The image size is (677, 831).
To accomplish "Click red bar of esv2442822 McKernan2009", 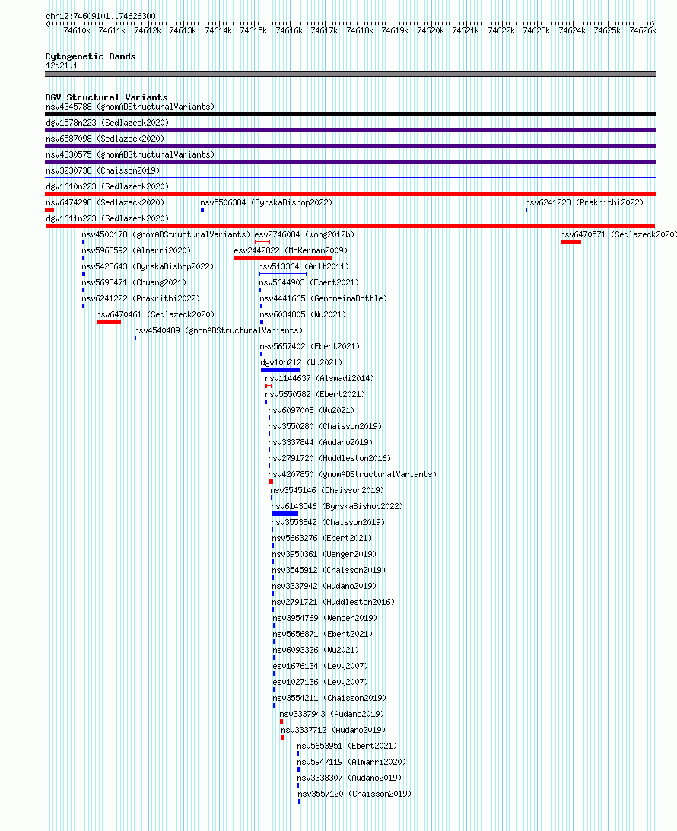I will tap(283, 258).
